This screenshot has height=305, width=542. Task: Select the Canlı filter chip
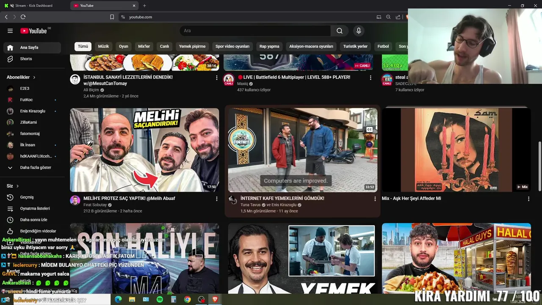point(164,47)
